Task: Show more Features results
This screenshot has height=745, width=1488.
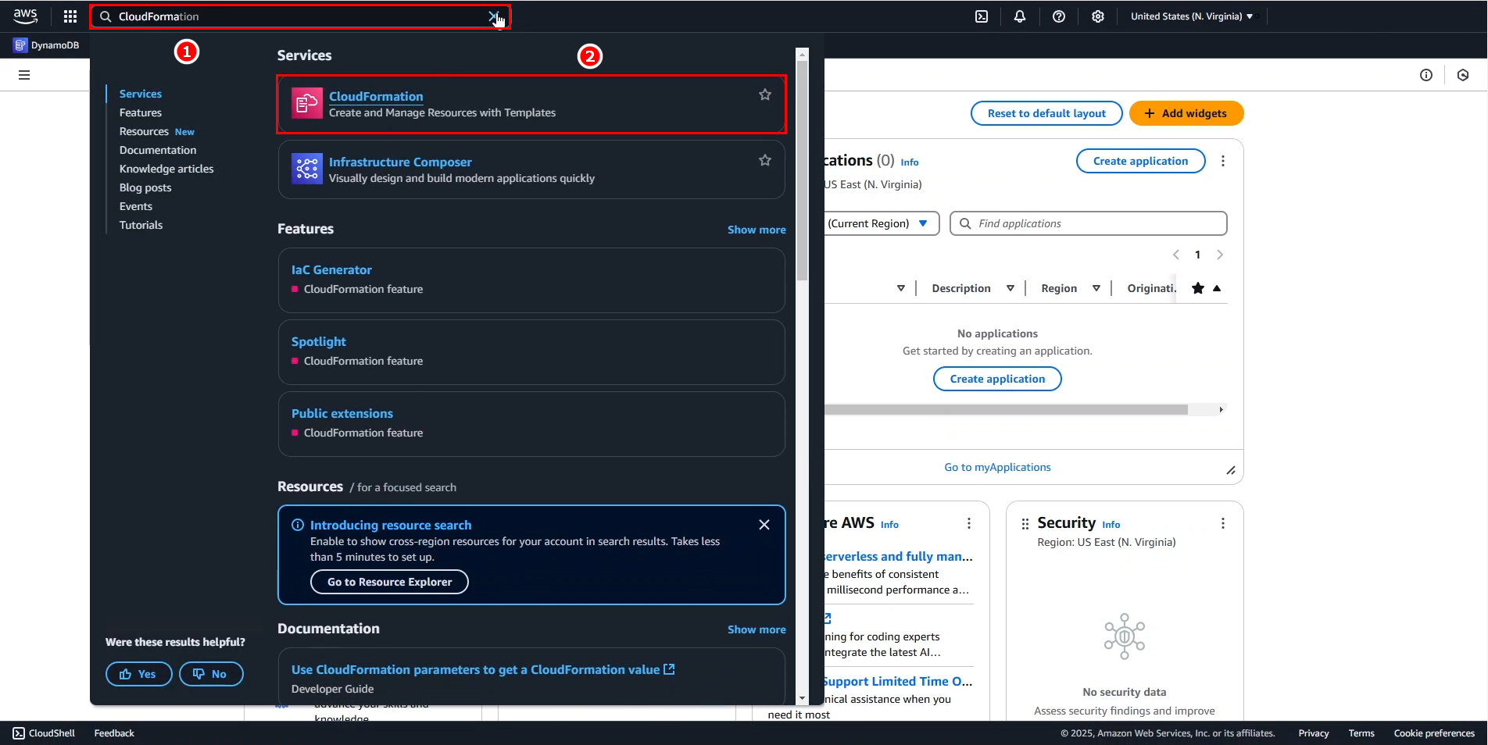Action: [x=757, y=230]
